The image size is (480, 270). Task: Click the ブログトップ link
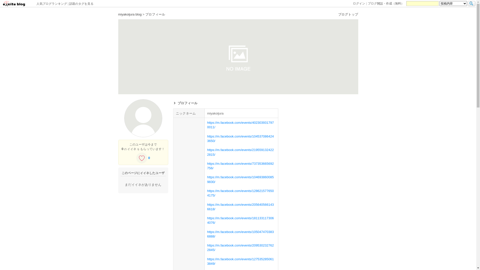(x=348, y=14)
